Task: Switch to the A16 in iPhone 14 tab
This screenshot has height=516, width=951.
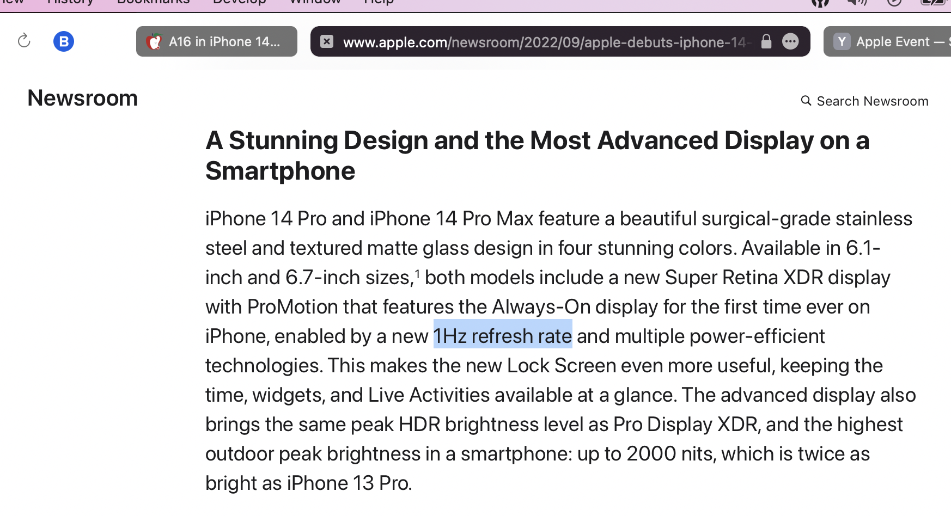Action: tap(217, 41)
